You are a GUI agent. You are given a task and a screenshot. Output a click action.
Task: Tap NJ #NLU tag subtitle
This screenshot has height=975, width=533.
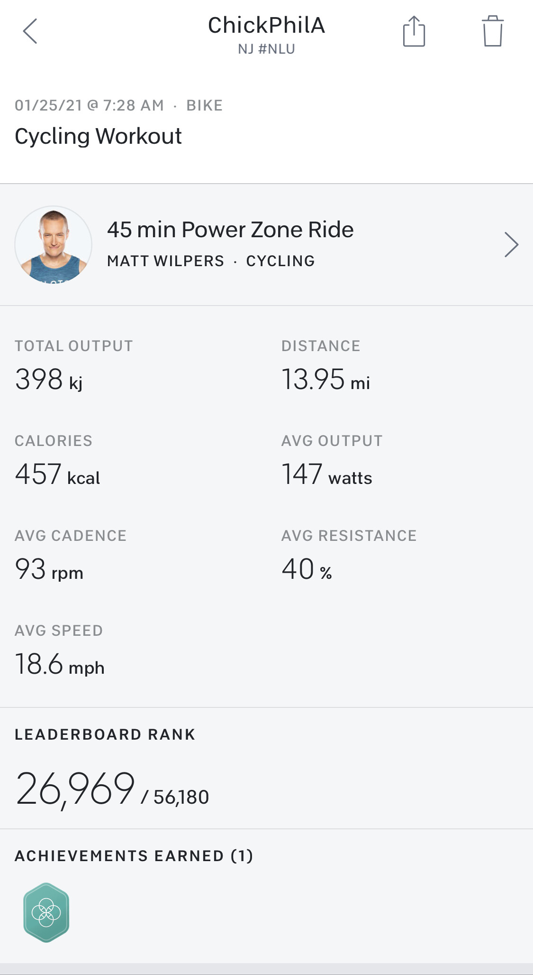pos(266,49)
